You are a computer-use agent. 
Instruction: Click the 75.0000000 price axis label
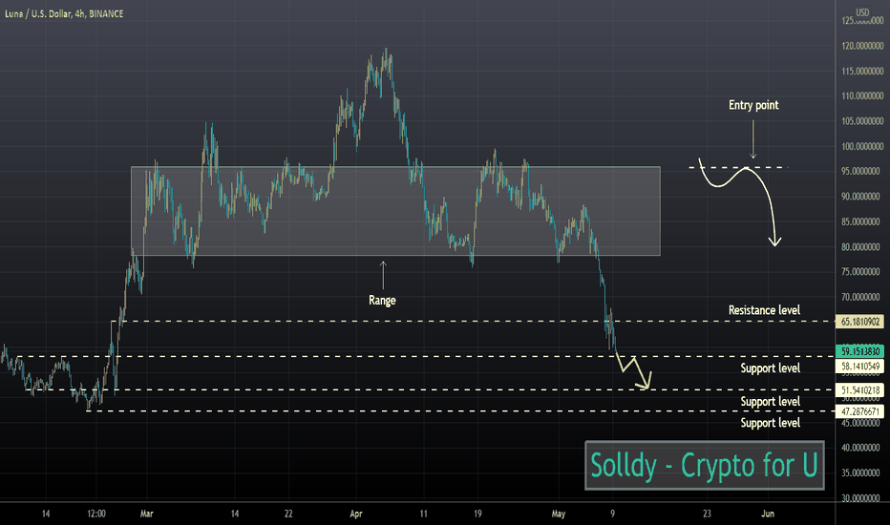pos(862,272)
